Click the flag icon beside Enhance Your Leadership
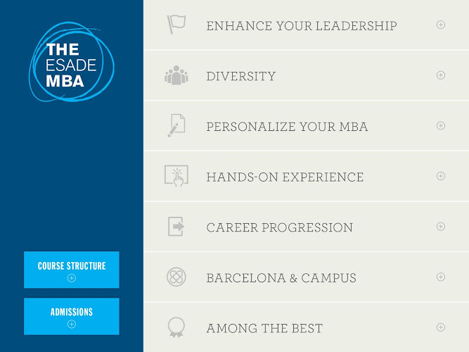Image resolution: width=469 pixels, height=352 pixels. pyautogui.click(x=175, y=25)
